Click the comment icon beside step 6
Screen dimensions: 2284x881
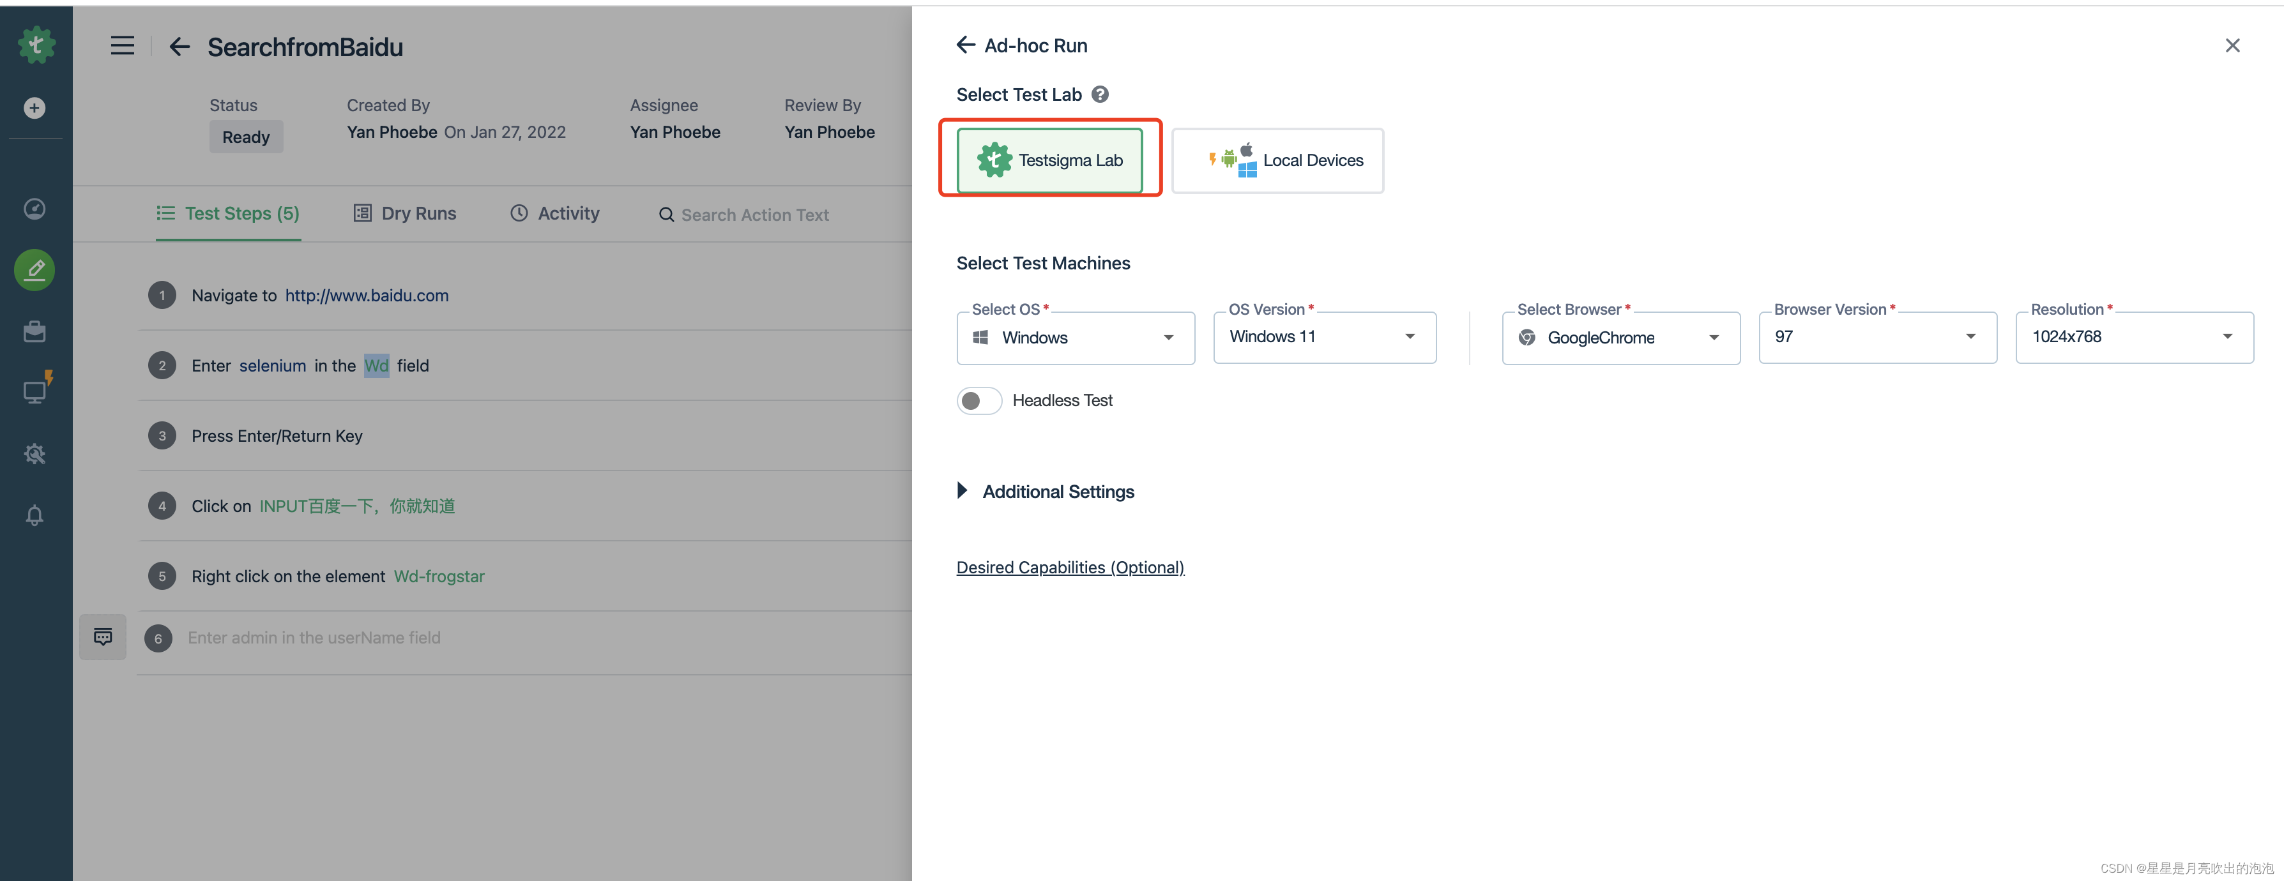[x=103, y=637]
